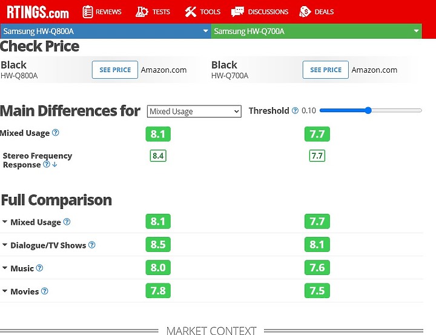The height and width of the screenshot is (335, 436).
Task: Expand the Music row
Action: 4,268
